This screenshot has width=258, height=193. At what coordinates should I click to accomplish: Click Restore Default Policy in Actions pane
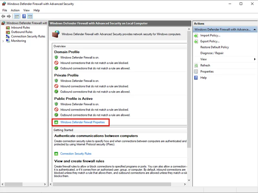click(214, 47)
